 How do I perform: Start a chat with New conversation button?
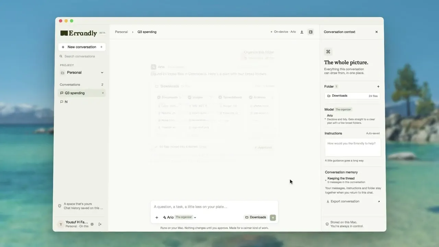(x=82, y=47)
